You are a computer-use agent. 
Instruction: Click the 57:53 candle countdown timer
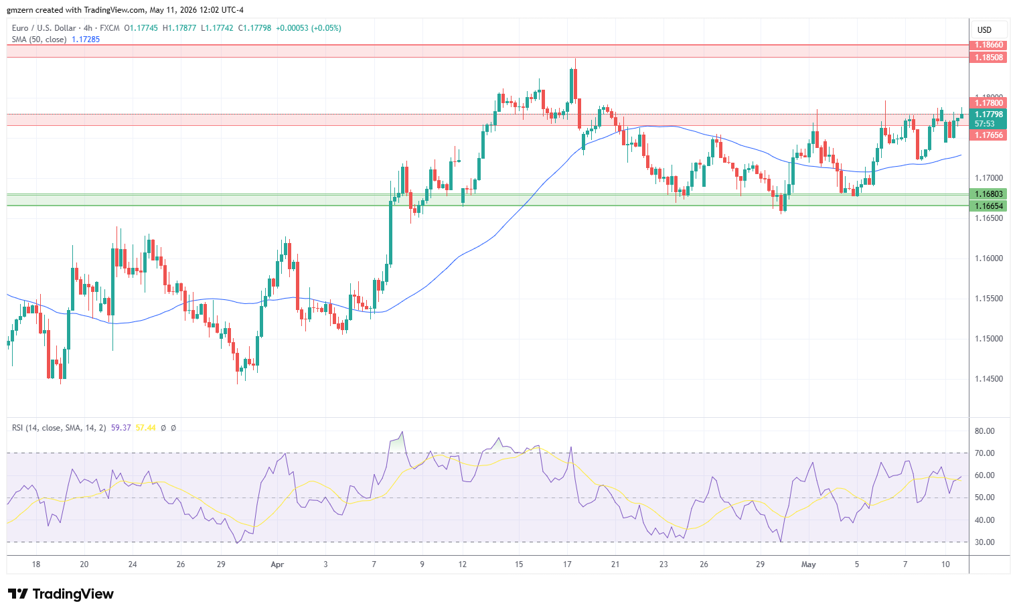[x=984, y=124]
